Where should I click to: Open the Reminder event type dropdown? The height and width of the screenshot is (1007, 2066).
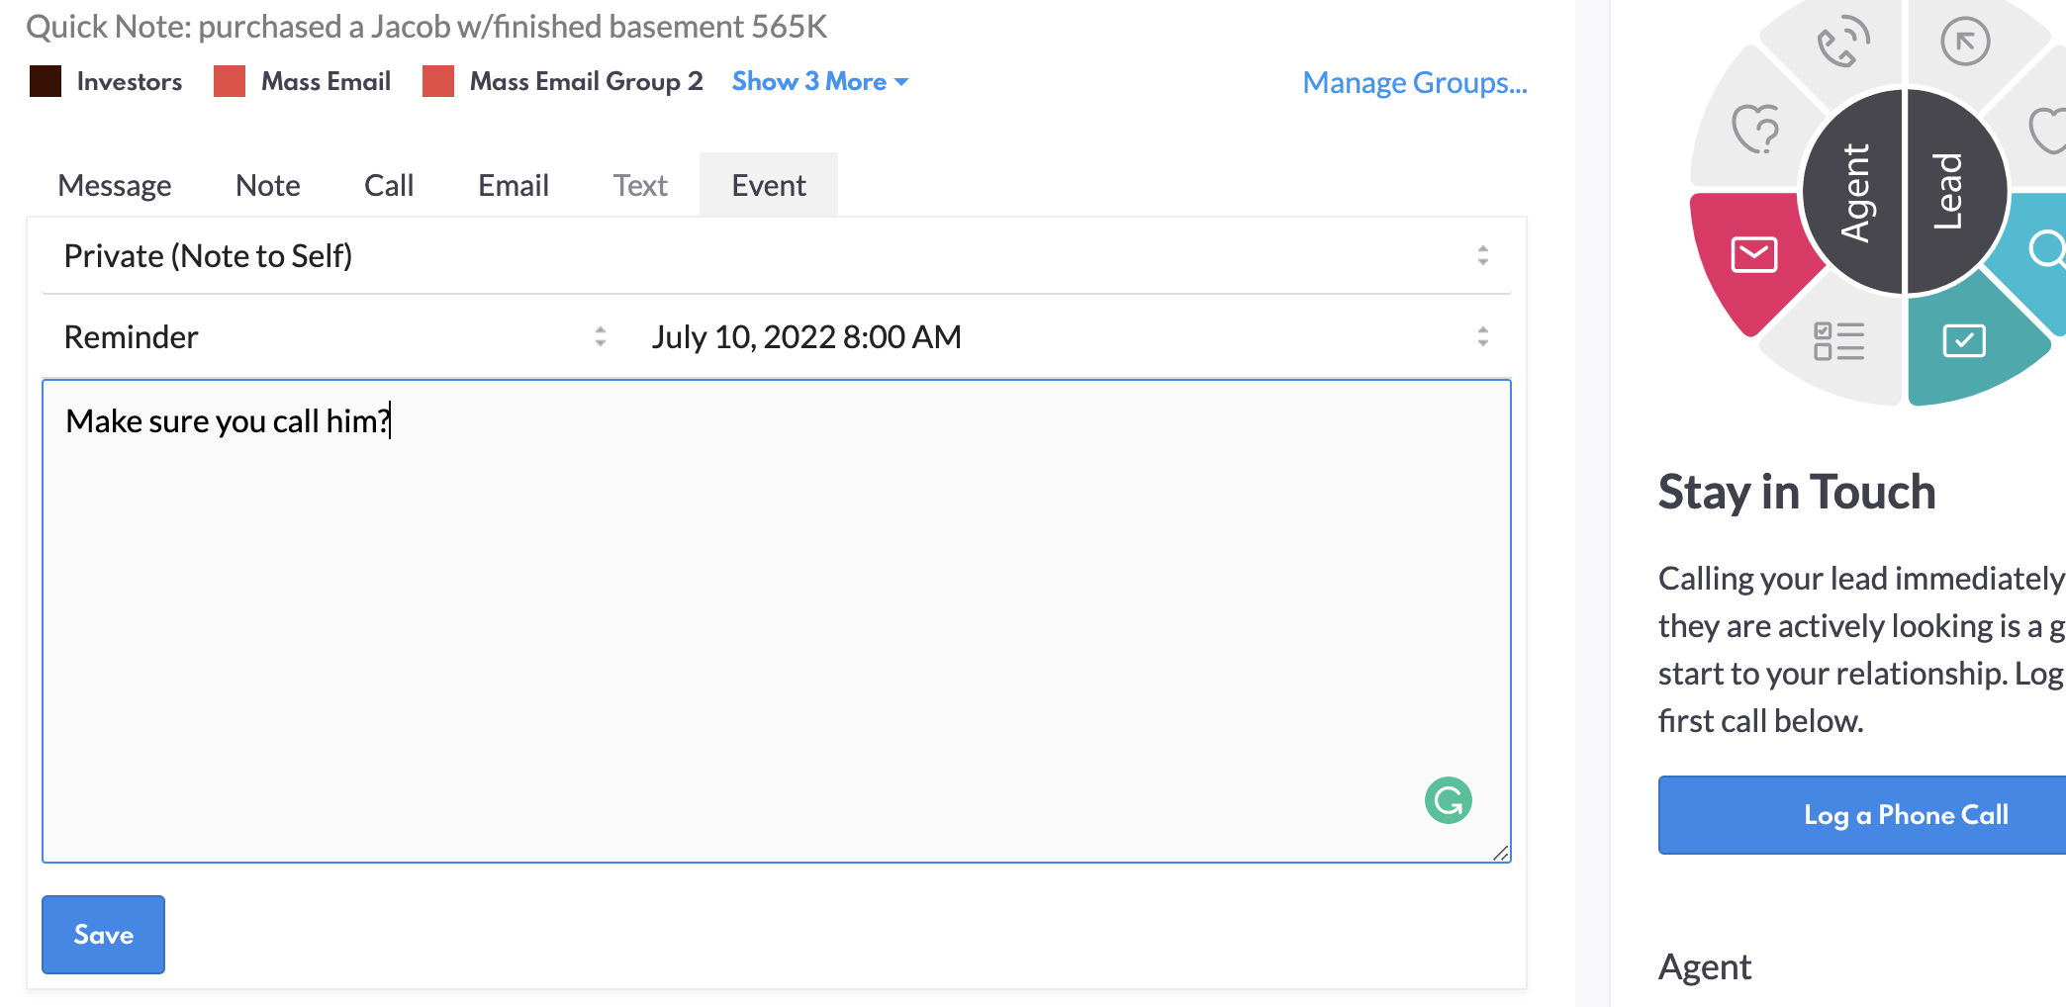coord(335,336)
